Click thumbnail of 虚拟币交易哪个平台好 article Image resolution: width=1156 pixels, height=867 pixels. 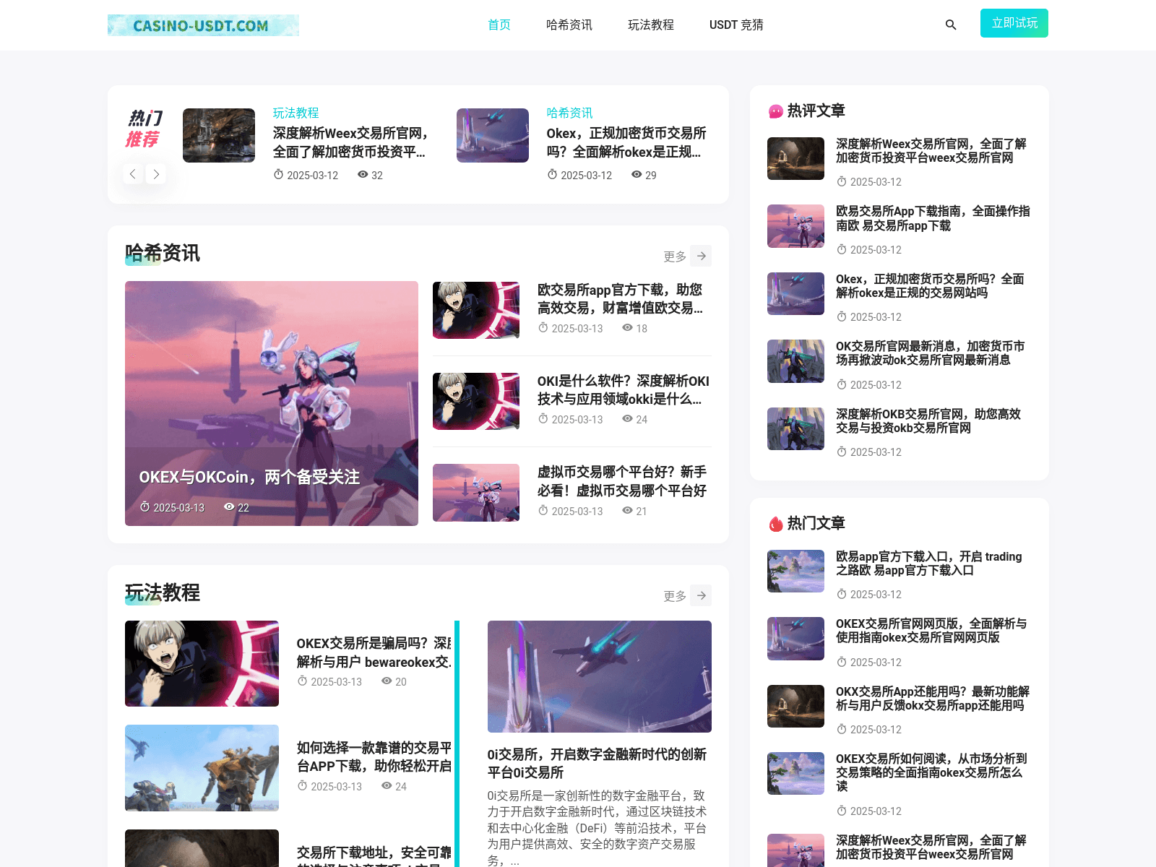476,493
